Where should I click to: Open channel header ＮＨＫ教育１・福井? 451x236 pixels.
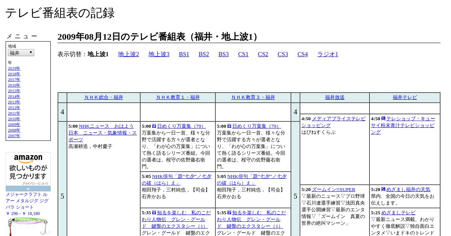178,97
